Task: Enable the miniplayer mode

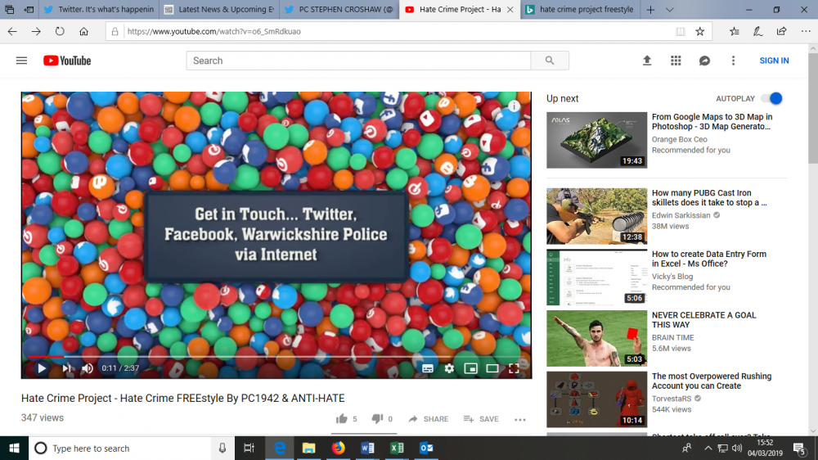Action: tap(470, 368)
